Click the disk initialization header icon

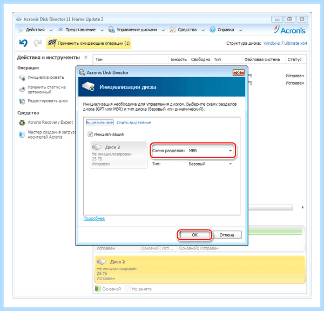(88, 86)
